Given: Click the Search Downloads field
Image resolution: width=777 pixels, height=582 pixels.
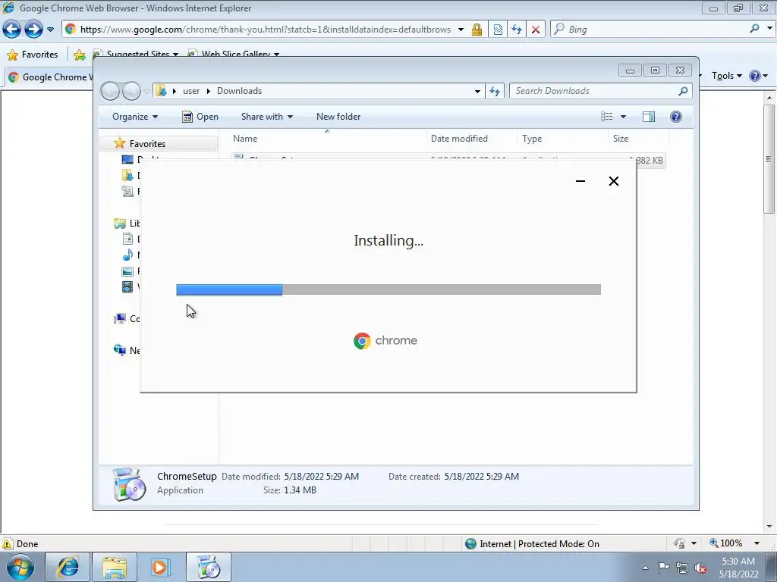Looking at the screenshot, I should pos(595,91).
